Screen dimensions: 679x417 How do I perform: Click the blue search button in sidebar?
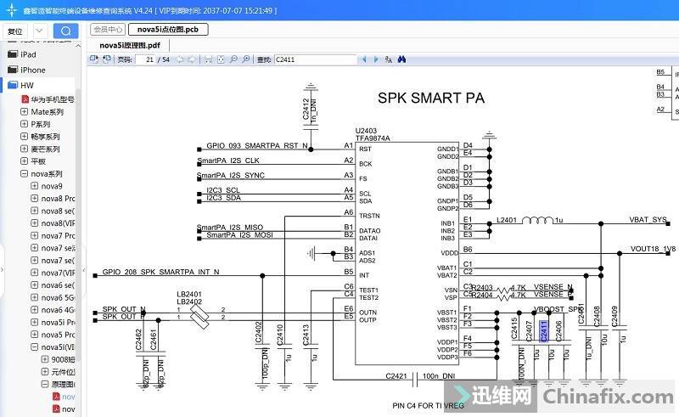click(x=65, y=31)
